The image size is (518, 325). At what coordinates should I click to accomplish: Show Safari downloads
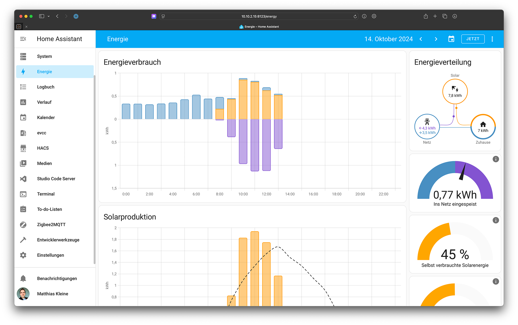pyautogui.click(x=455, y=16)
